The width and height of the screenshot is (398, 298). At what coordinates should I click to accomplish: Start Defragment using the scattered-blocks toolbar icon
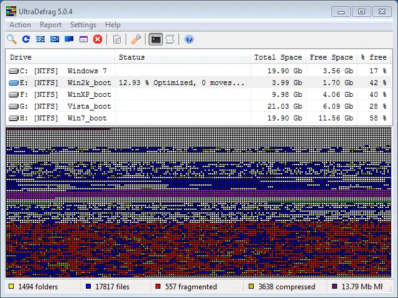pos(40,39)
